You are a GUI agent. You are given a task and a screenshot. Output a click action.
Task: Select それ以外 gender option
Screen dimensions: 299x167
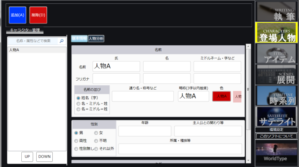pos(96,149)
